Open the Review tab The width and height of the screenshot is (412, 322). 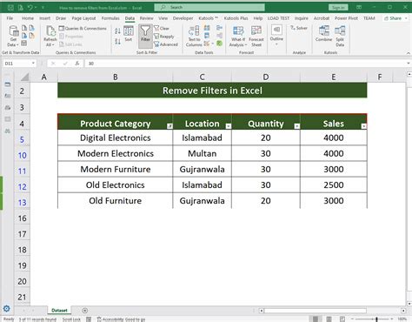pyautogui.click(x=146, y=18)
